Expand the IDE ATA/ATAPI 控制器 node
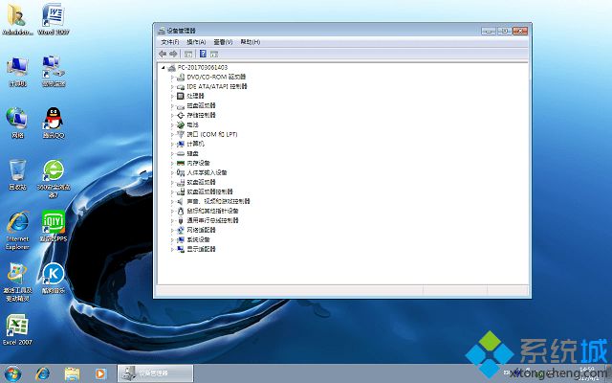 tap(172, 87)
